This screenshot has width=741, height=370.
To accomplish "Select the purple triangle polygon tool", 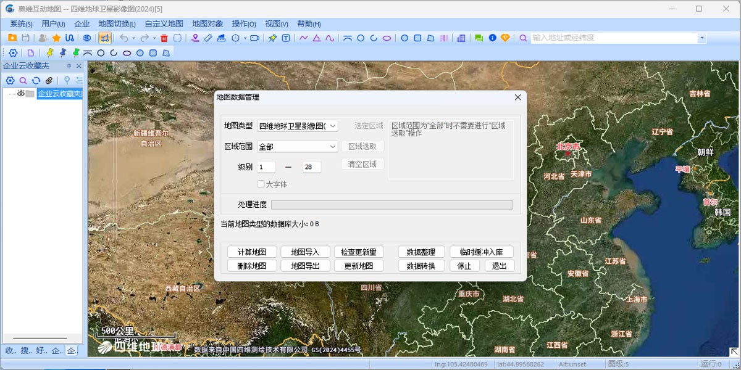I will coord(317,38).
